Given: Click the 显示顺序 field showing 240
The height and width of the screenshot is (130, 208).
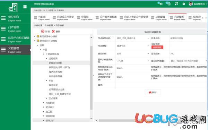Looking at the screenshot, I should coord(188,54).
